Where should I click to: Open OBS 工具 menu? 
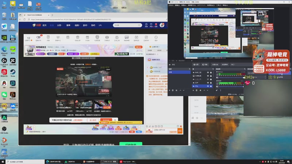tap(219, 5)
